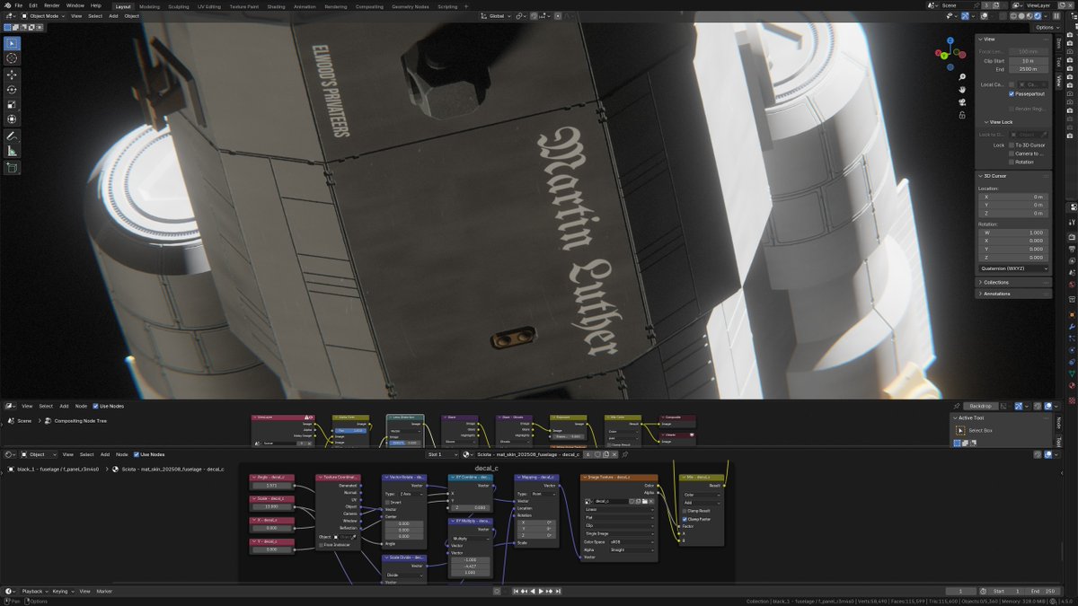This screenshot has width=1078, height=606.
Task: Collapse the 3D Cursor panel
Action: tap(994, 176)
